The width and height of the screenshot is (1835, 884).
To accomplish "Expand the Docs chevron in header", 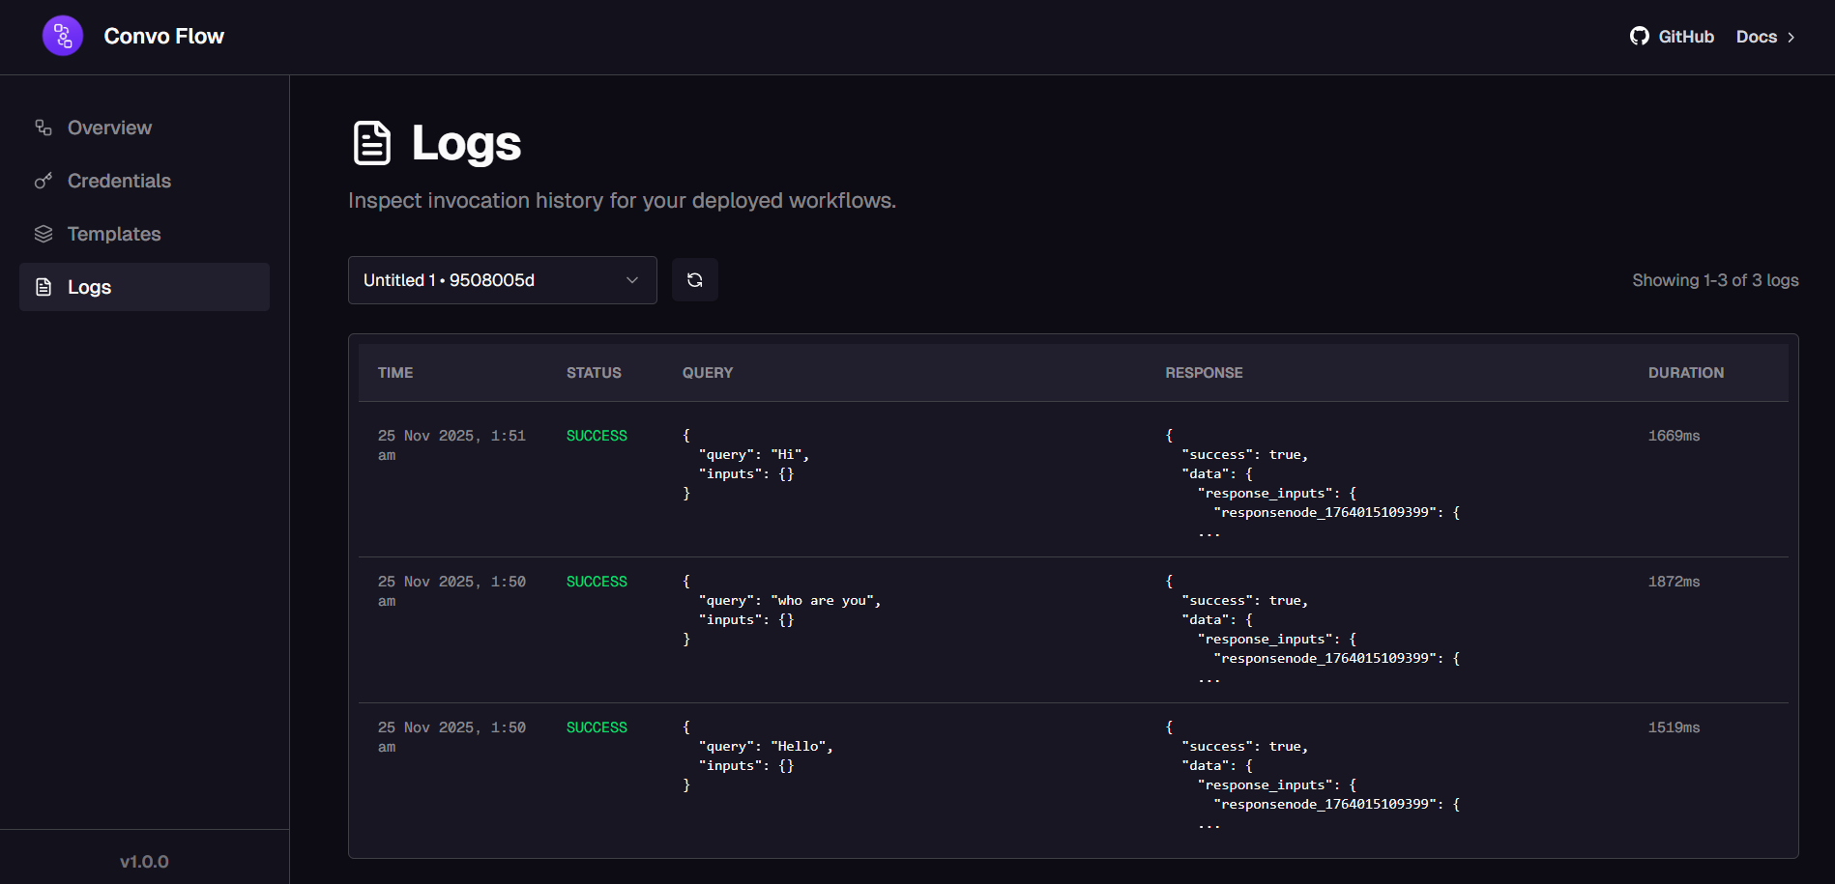I will [1793, 37].
